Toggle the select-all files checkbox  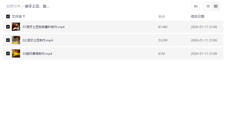click(x=8, y=16)
